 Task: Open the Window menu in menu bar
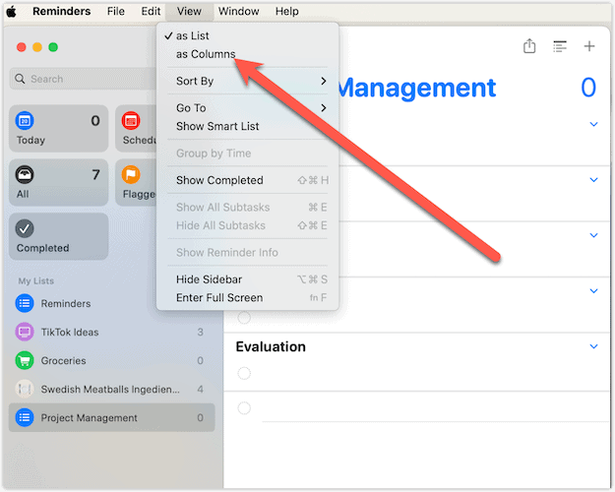tap(238, 12)
